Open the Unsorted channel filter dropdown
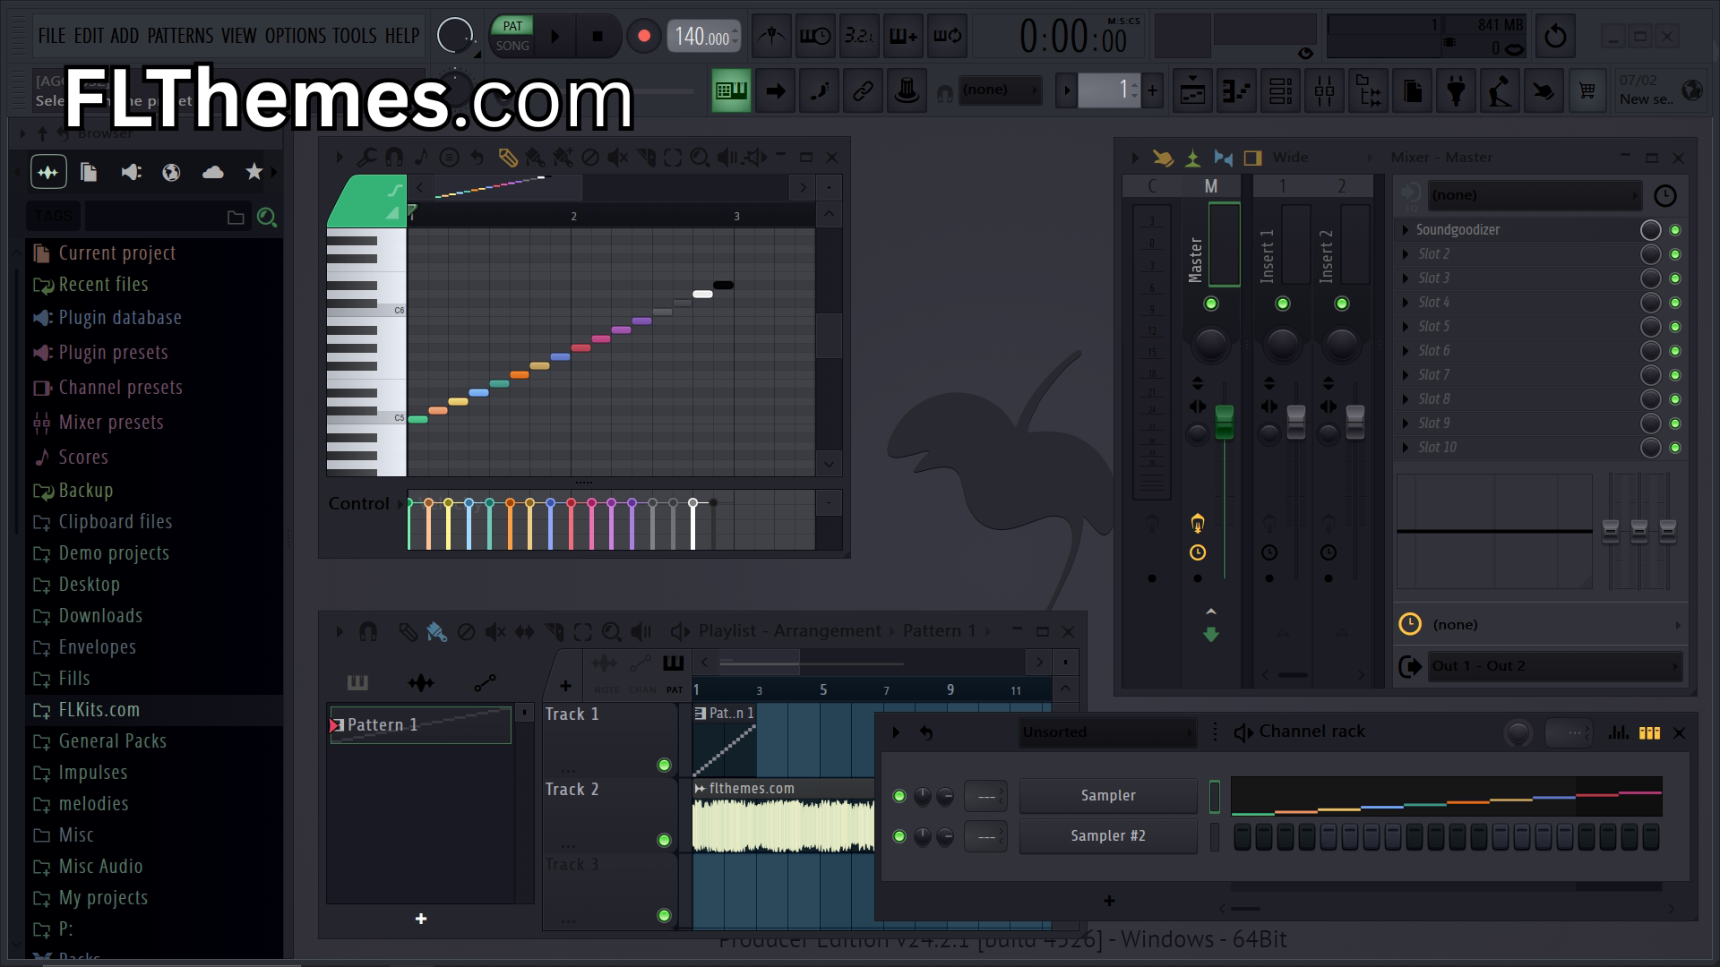This screenshot has height=967, width=1720. (x=1108, y=732)
